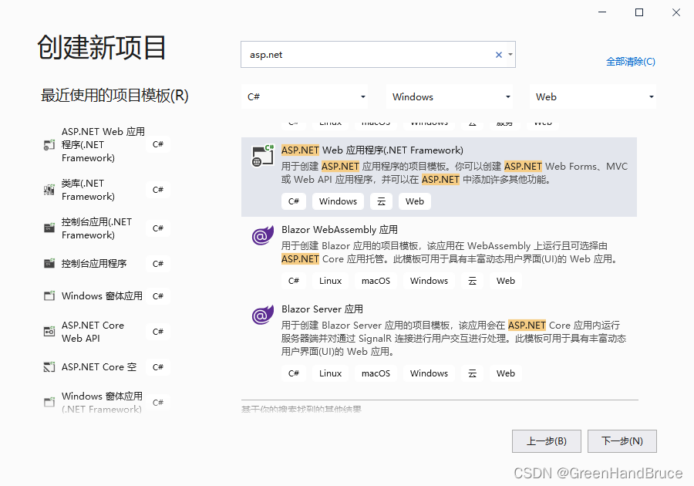Click the macOS tag under Blazor Server
Image resolution: width=694 pixels, height=486 pixels.
(x=376, y=373)
